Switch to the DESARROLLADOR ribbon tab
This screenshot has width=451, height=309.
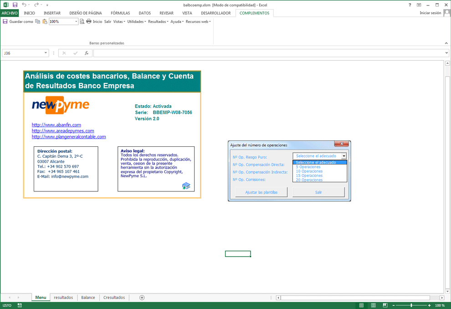(216, 13)
